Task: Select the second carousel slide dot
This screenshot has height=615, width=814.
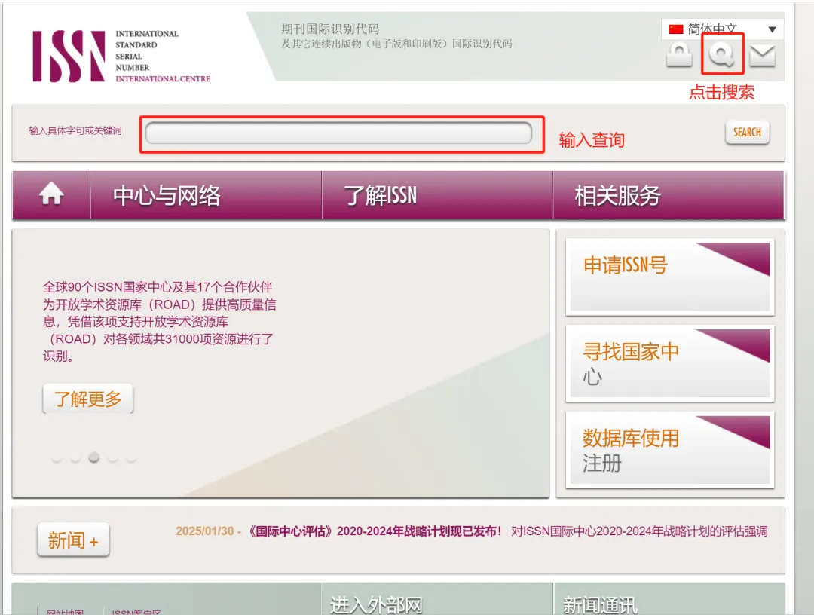Action: coord(75,457)
